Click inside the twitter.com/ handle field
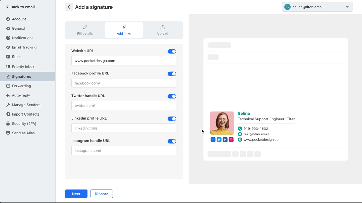Screen dimensions: 362x203 click(x=123, y=106)
